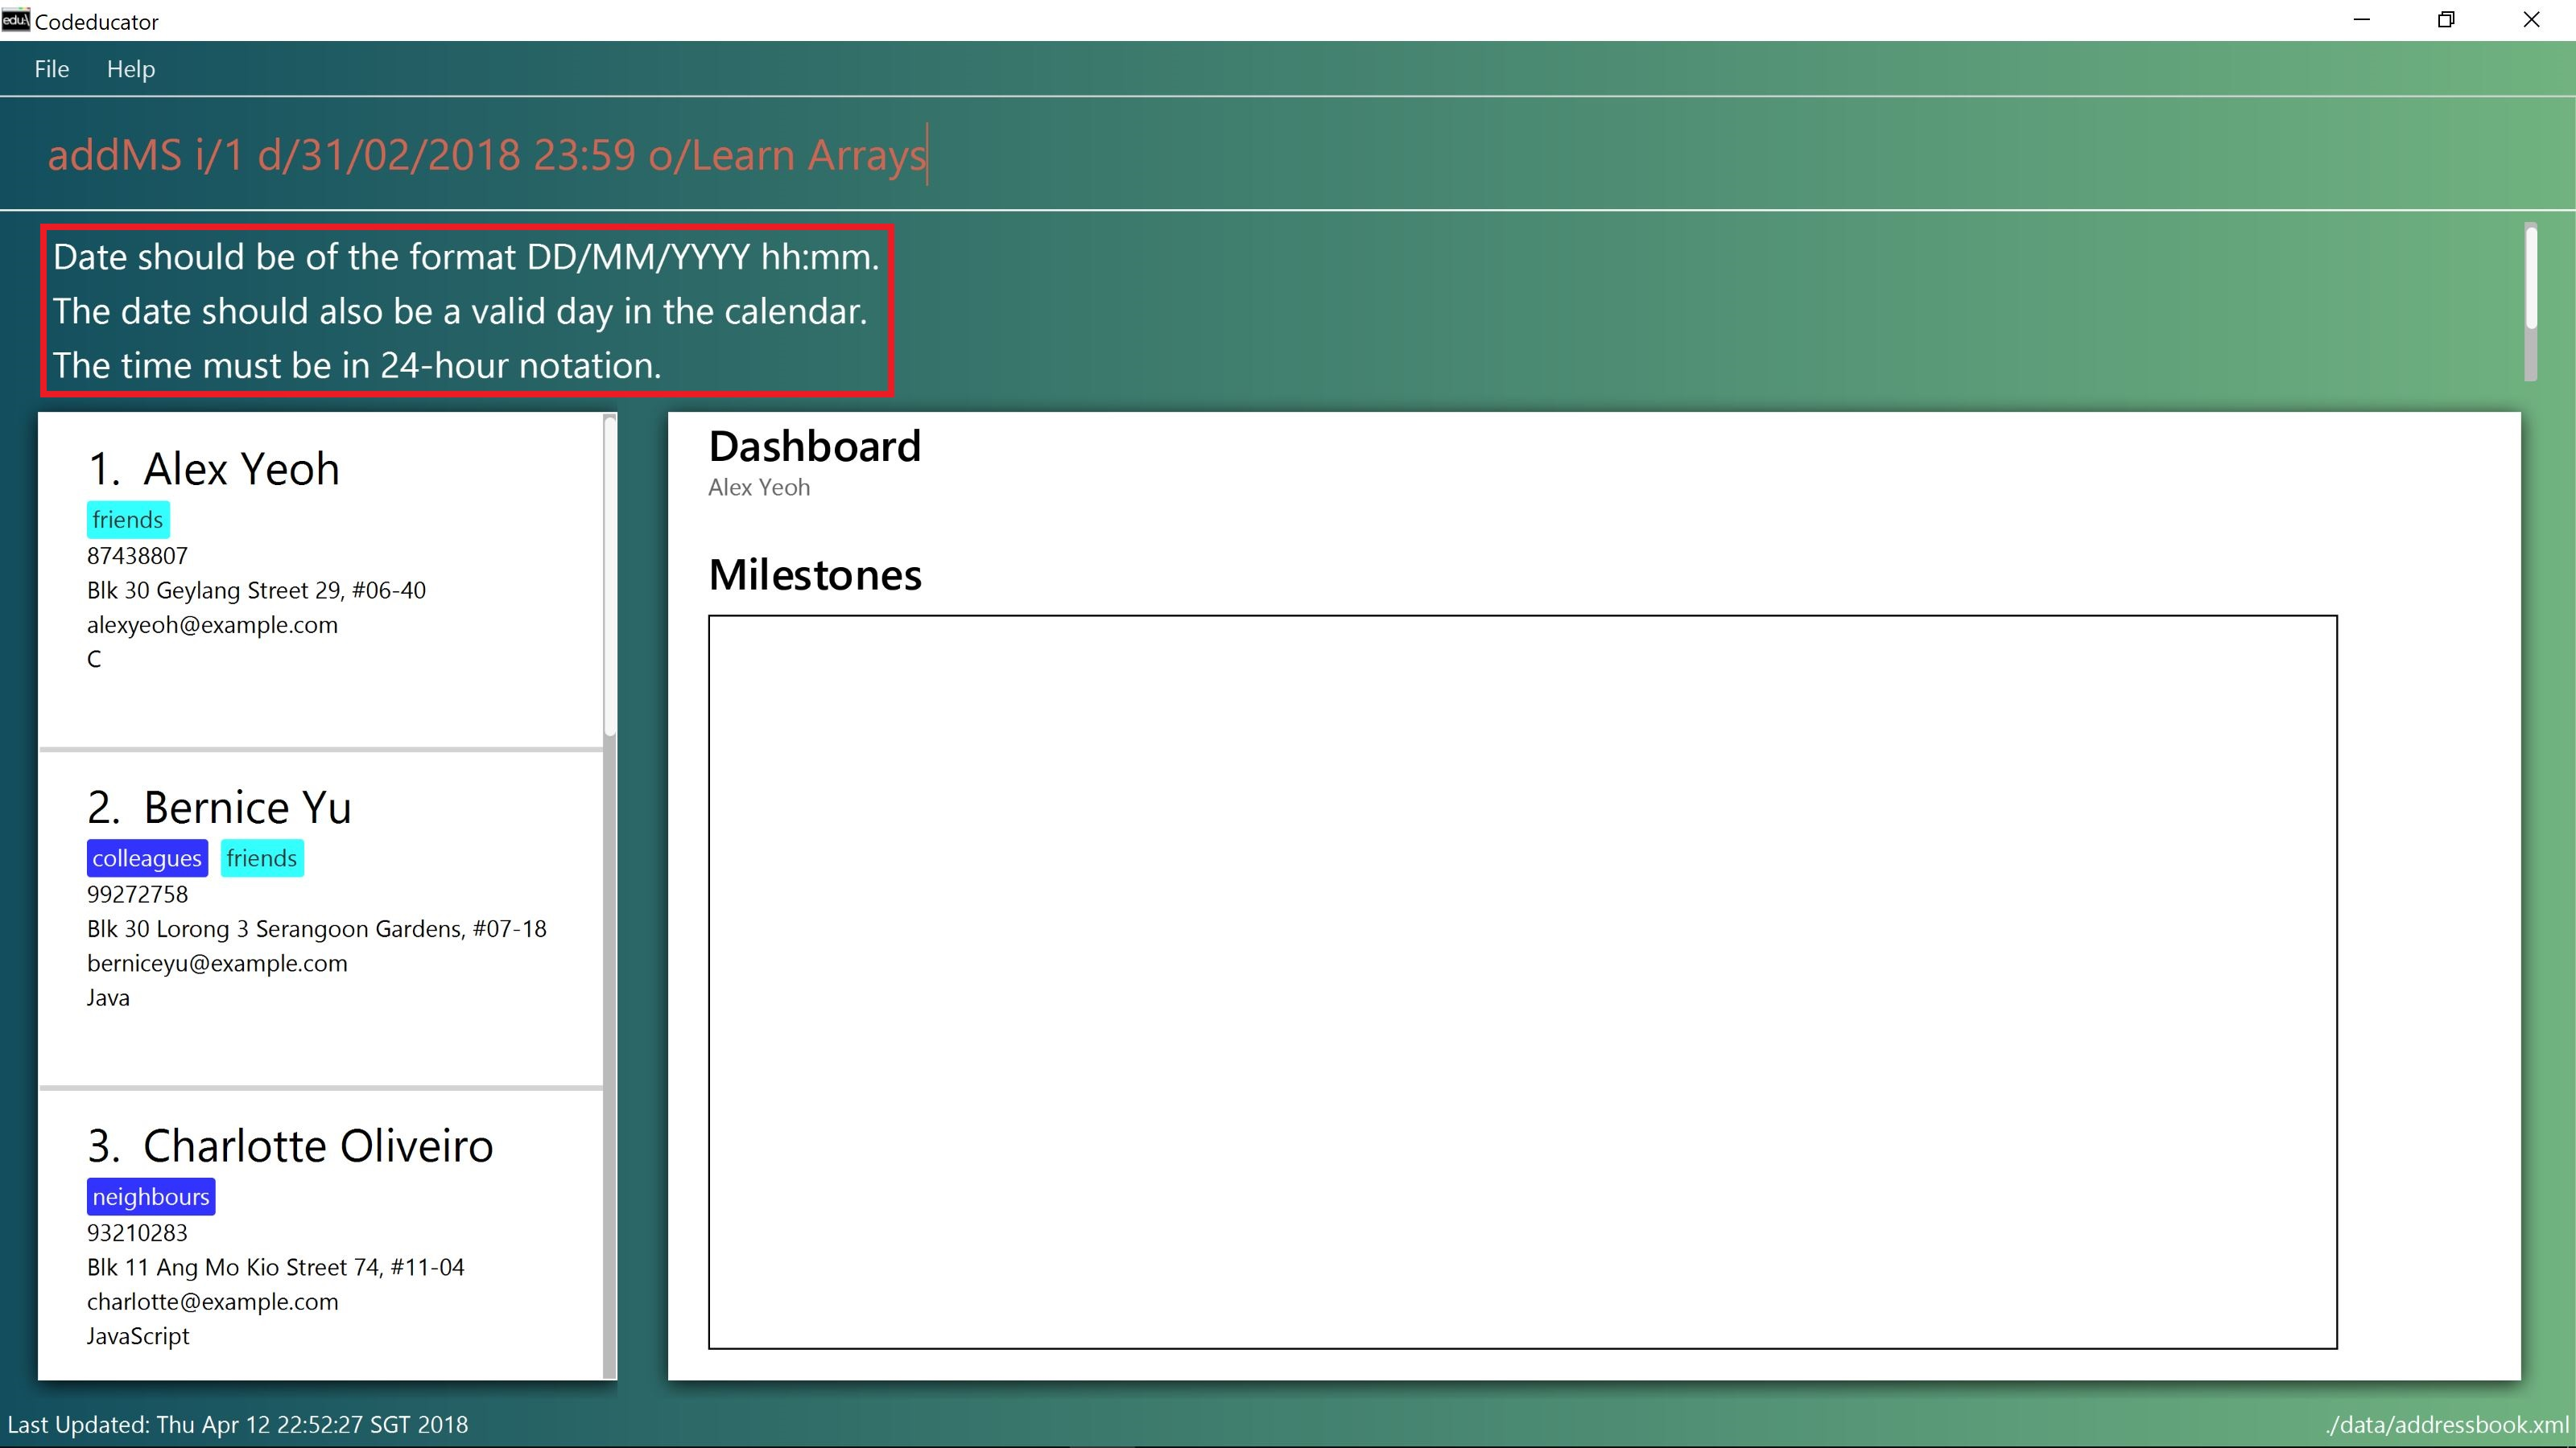Click address Blk 11 Ang Mo Kio Street 74
The height and width of the screenshot is (1448, 2576).
[276, 1267]
